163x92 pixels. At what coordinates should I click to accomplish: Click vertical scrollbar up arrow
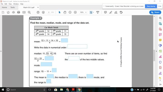tap(154, 16)
